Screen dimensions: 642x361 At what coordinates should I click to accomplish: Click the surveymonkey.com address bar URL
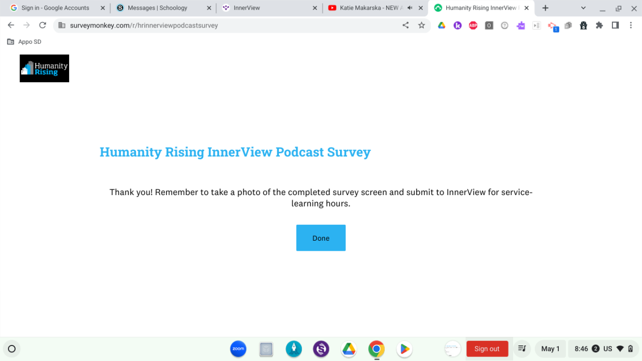click(x=144, y=25)
